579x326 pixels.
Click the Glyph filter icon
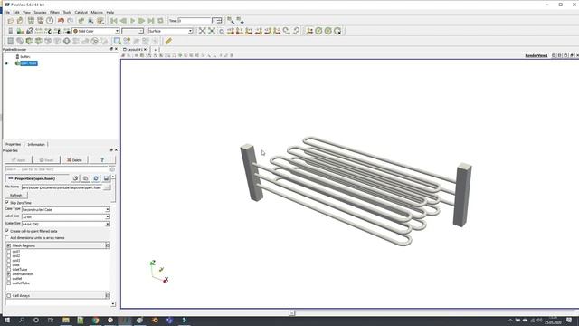[66, 41]
